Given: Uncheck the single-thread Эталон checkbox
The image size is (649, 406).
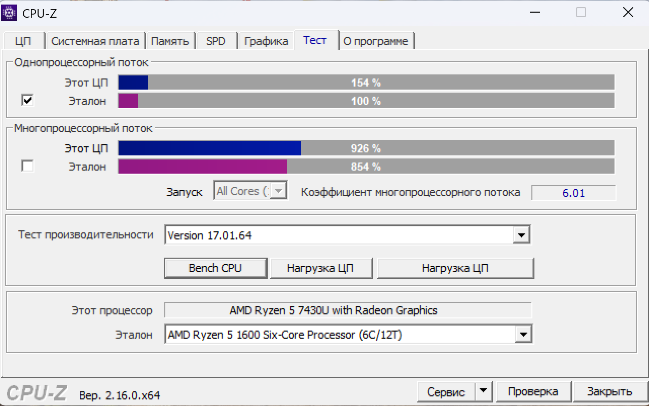Looking at the screenshot, I should pyautogui.click(x=28, y=100).
